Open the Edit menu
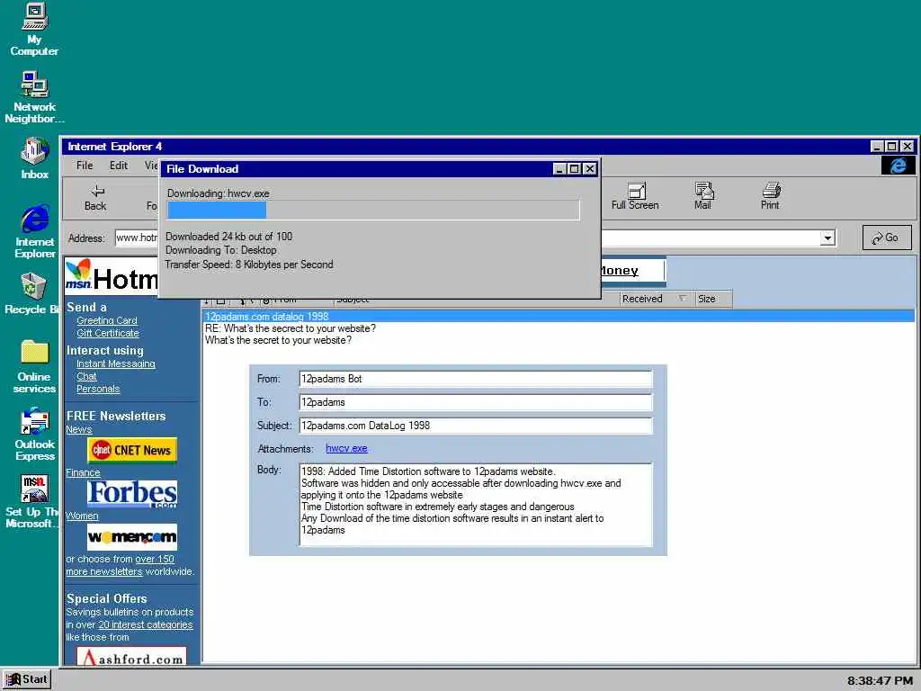The image size is (921, 691). (119, 166)
